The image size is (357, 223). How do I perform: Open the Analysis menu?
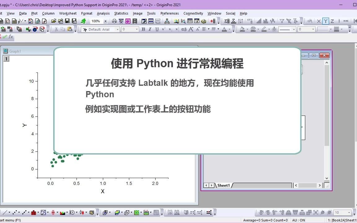pyautogui.click(x=103, y=13)
